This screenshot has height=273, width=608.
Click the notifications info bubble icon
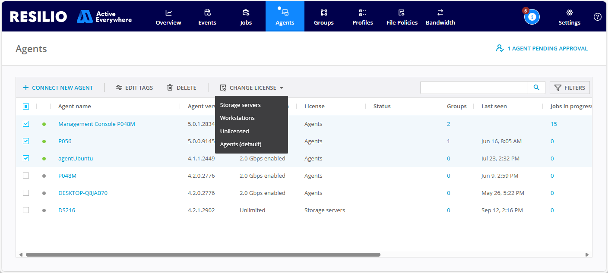tap(532, 16)
